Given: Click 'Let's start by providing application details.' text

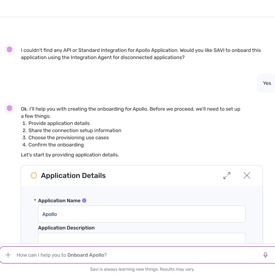Looking at the screenshot, I should tap(70, 155).
